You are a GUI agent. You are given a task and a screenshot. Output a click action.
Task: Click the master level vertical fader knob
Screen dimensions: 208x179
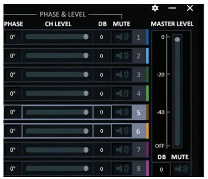(x=177, y=39)
